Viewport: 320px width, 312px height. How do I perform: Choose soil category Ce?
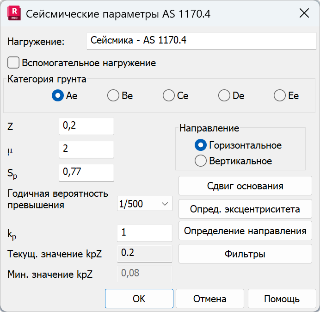click(x=168, y=96)
